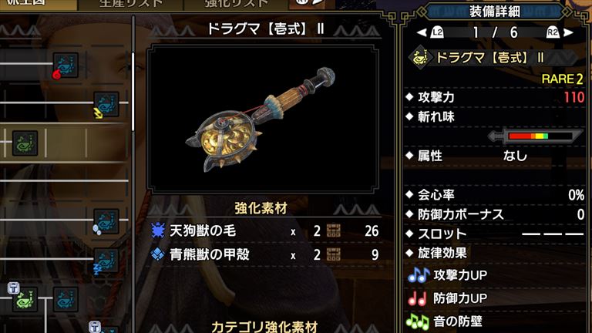Select the 天狗獣の毛 material row
Screen dimensions: 592x333
pyautogui.click(x=264, y=230)
